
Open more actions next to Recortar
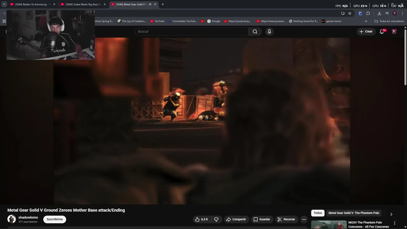coord(304,219)
